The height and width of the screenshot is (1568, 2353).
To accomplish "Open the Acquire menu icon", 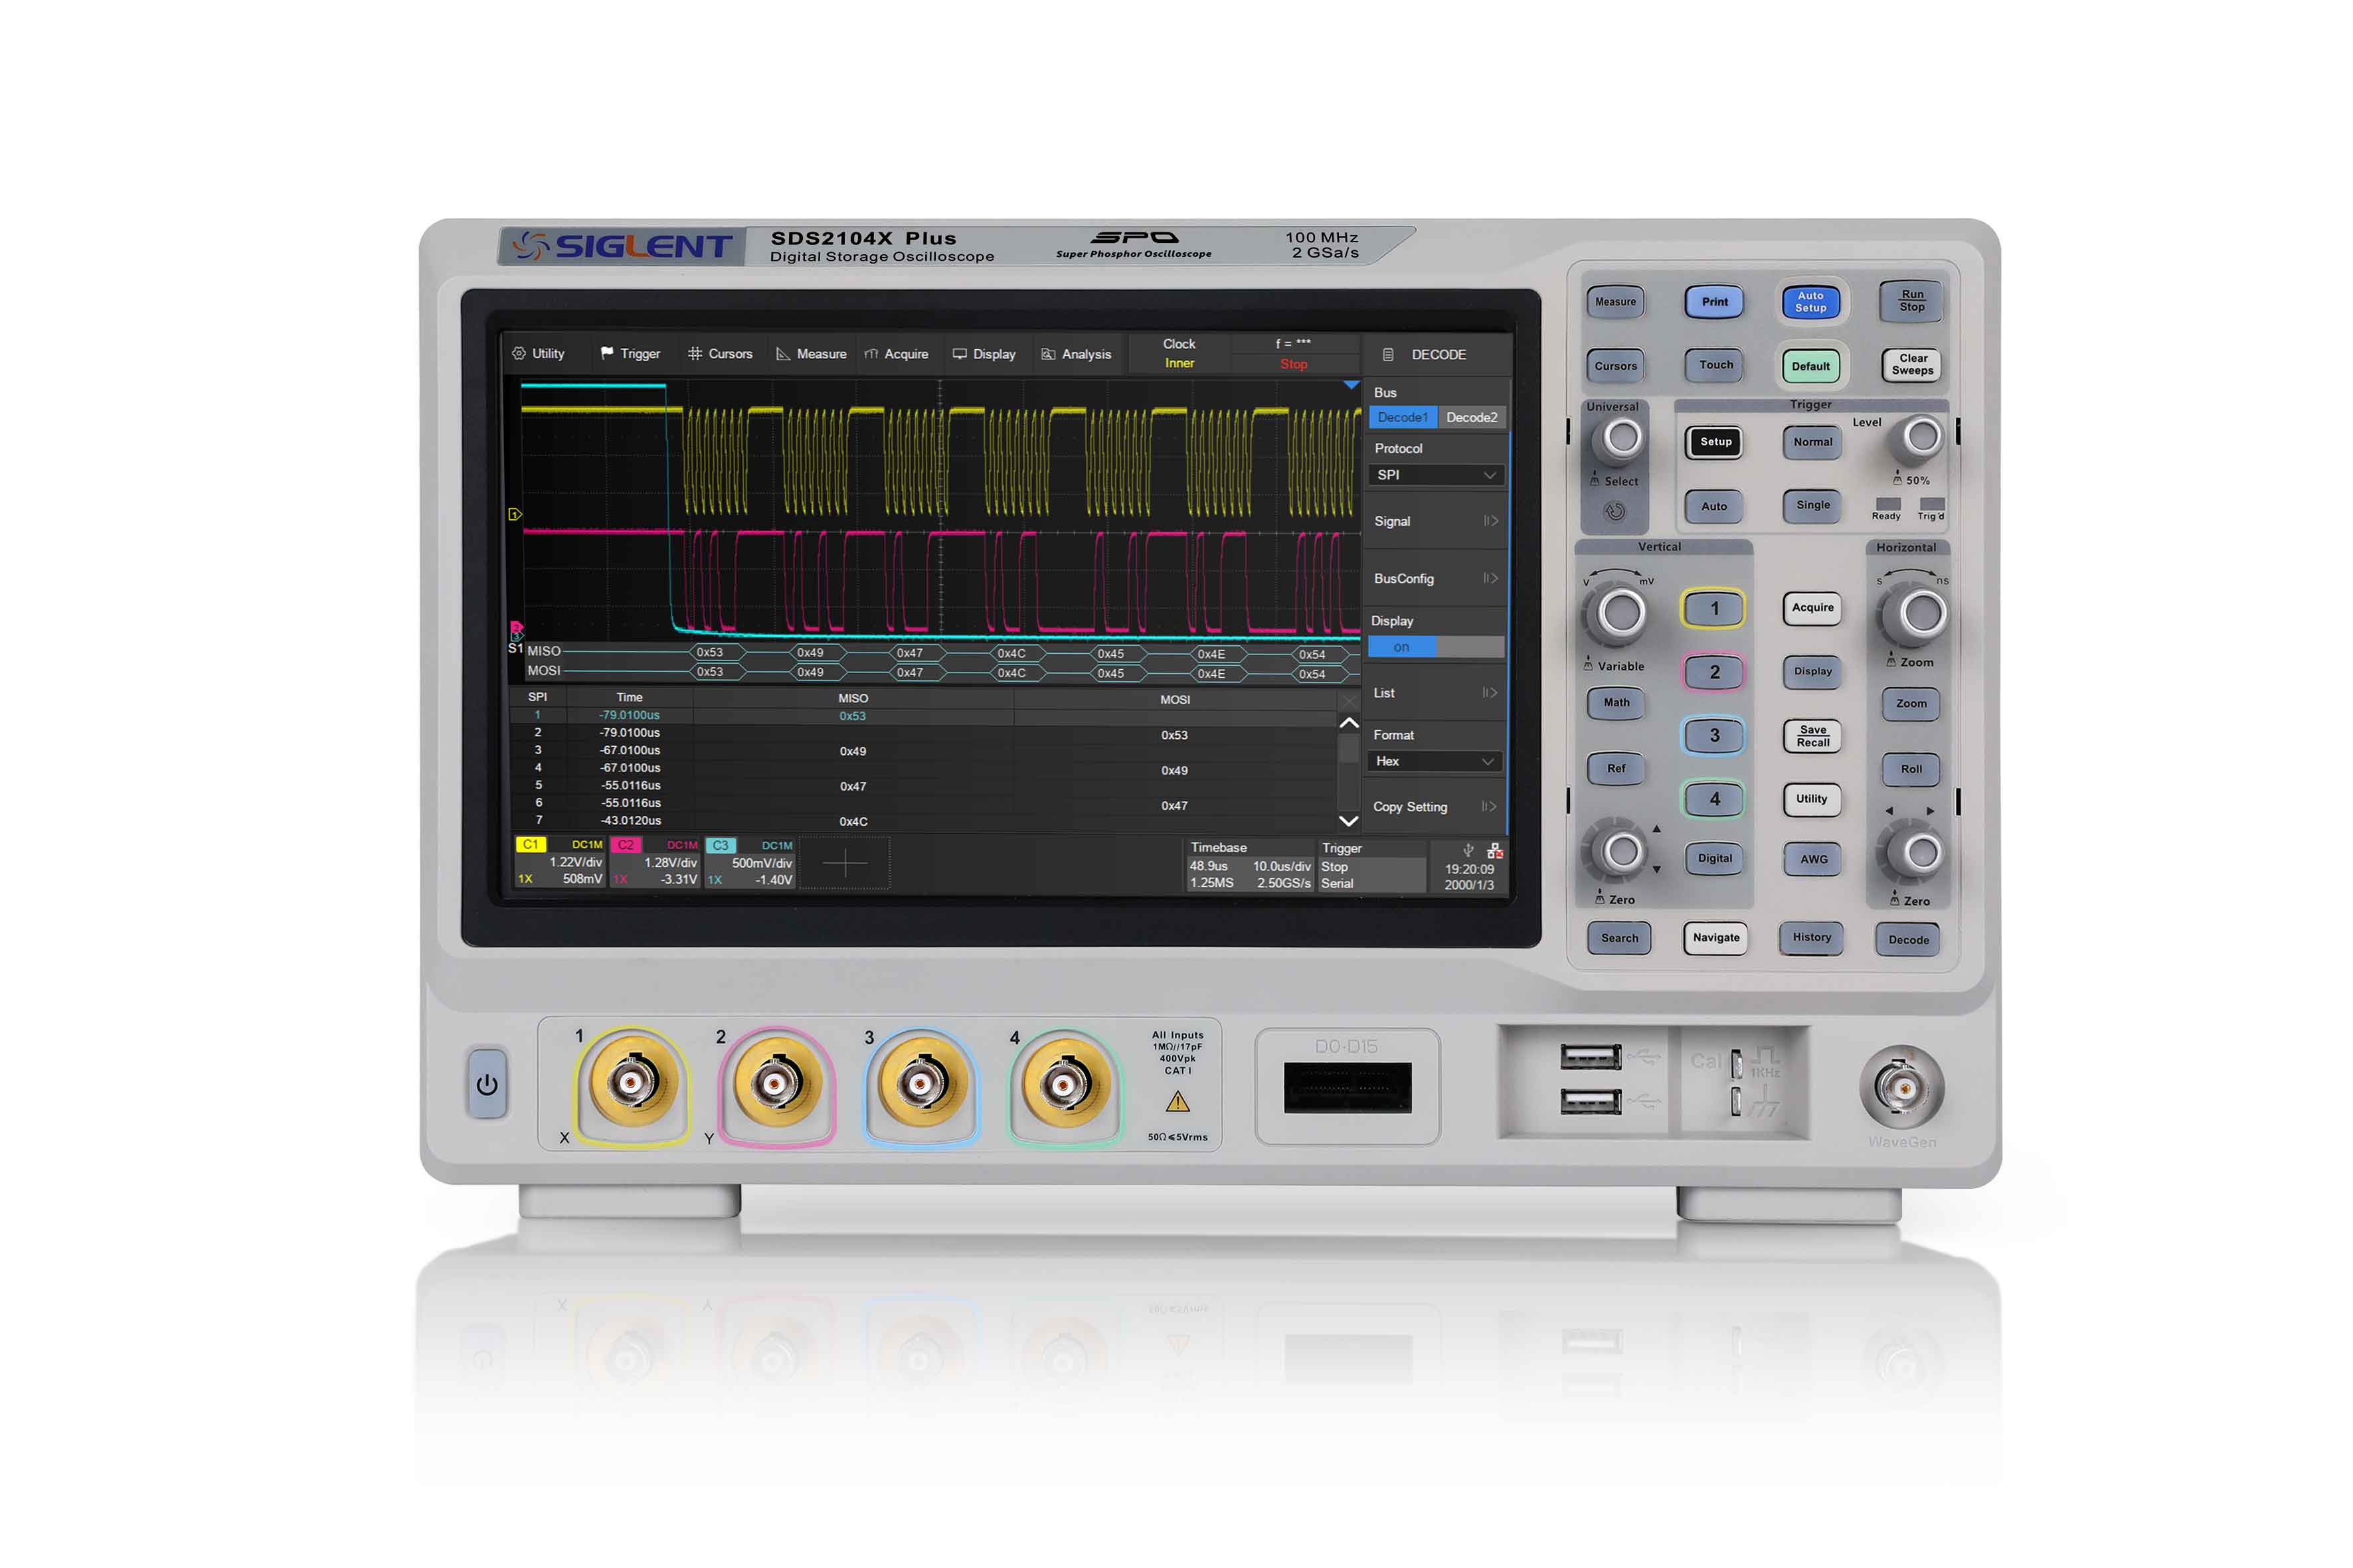I will [871, 353].
